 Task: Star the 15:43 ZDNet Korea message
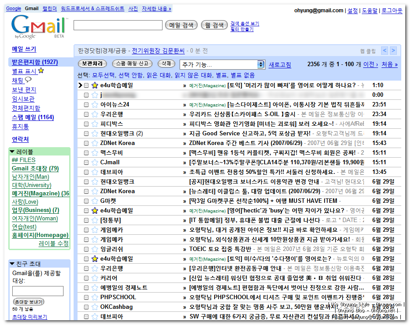click(x=95, y=143)
